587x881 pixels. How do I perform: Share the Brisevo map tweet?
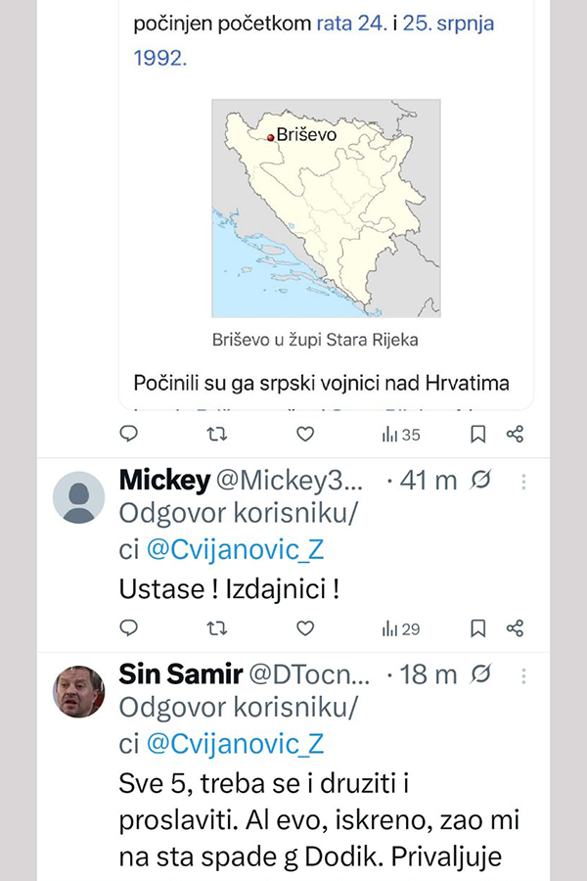(516, 433)
